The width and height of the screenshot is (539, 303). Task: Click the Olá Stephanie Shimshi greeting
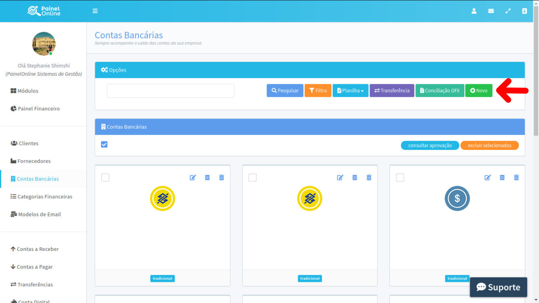[44, 66]
